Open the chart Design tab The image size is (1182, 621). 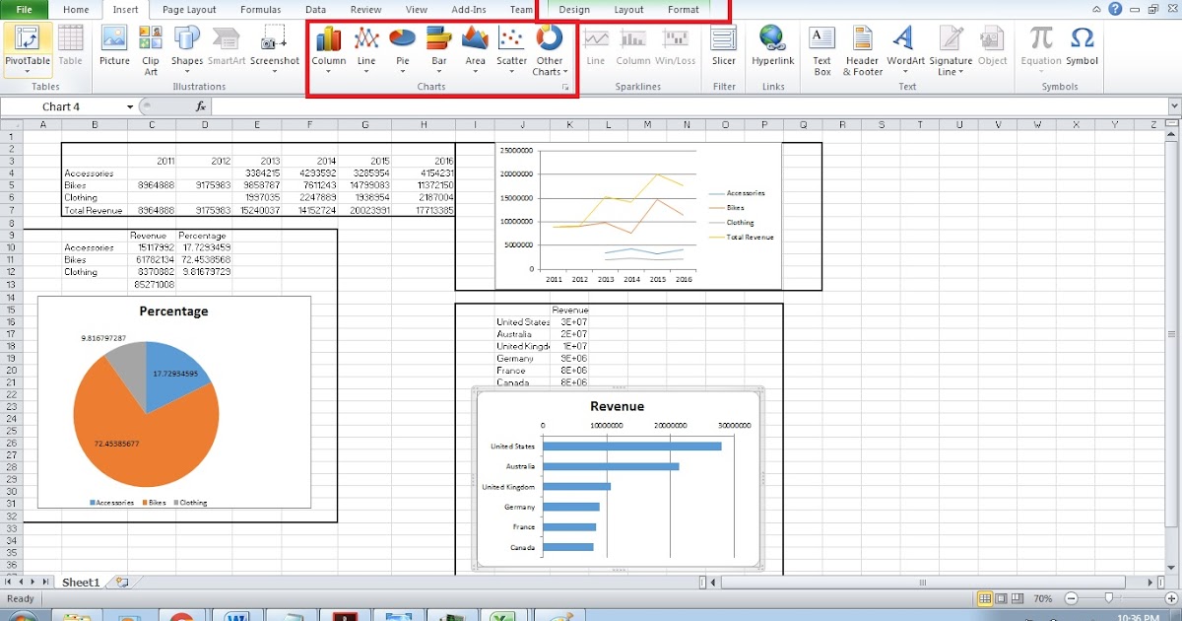[x=574, y=10]
